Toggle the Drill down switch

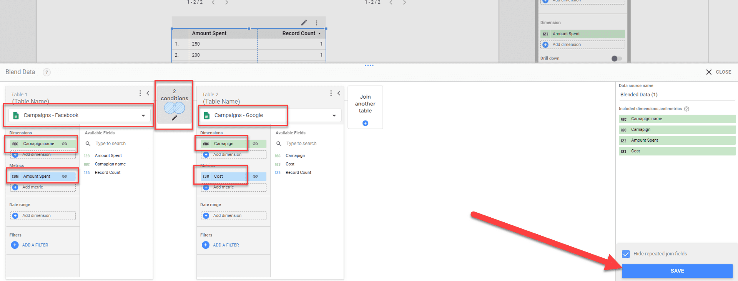616,58
